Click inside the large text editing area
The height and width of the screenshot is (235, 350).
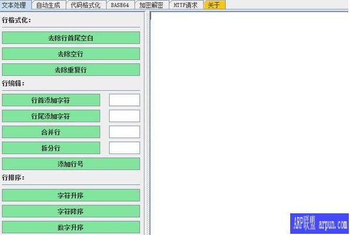click(249, 111)
